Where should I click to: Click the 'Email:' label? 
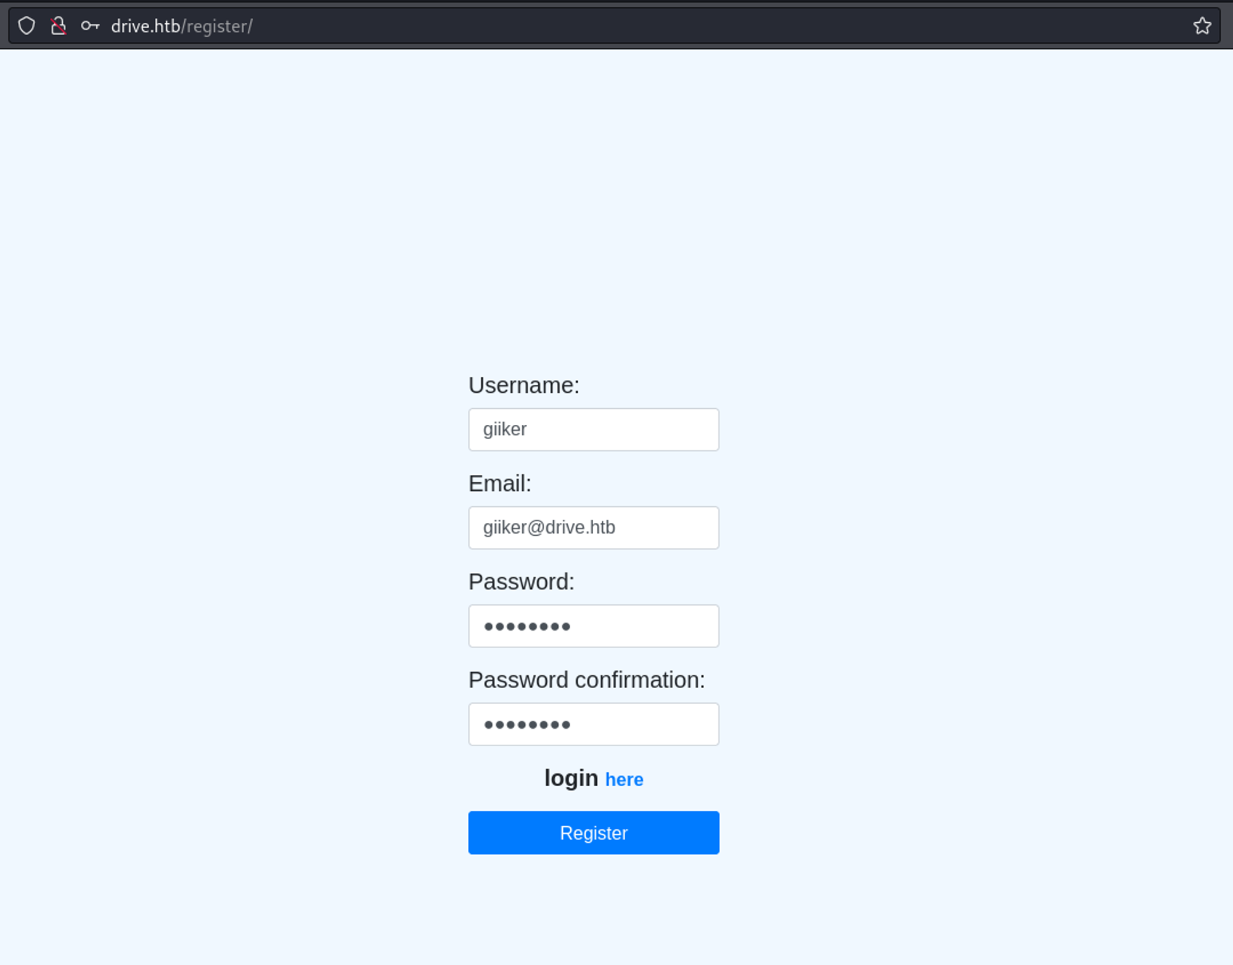499,483
